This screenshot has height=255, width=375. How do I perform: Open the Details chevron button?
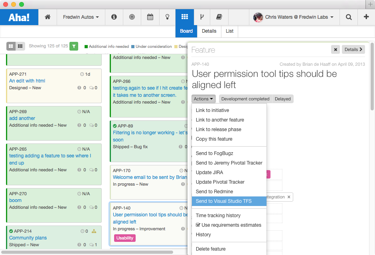pos(353,49)
